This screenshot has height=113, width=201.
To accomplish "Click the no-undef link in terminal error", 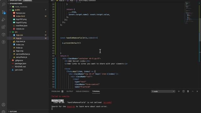I will (x=107, y=102).
